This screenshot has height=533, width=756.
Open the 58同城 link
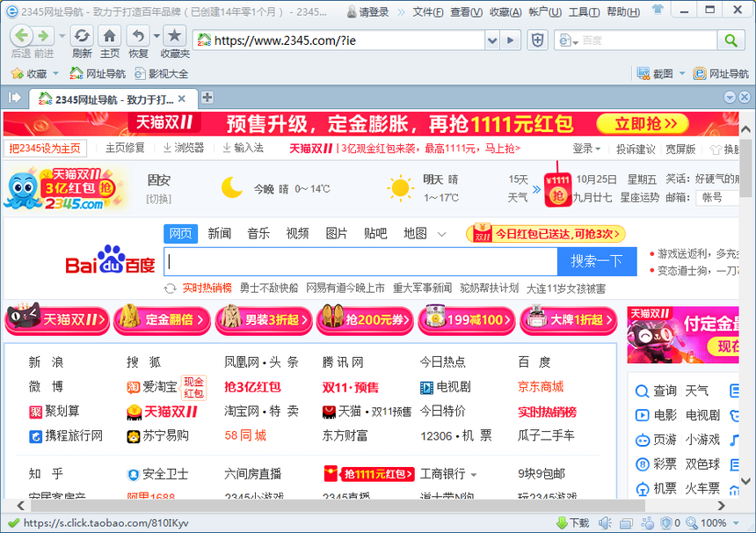click(x=245, y=436)
